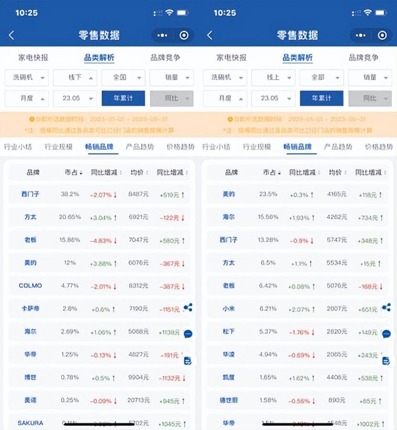This screenshot has height=430, width=397.
Task: Open 小米 brand link in right table
Action: pos(229,308)
